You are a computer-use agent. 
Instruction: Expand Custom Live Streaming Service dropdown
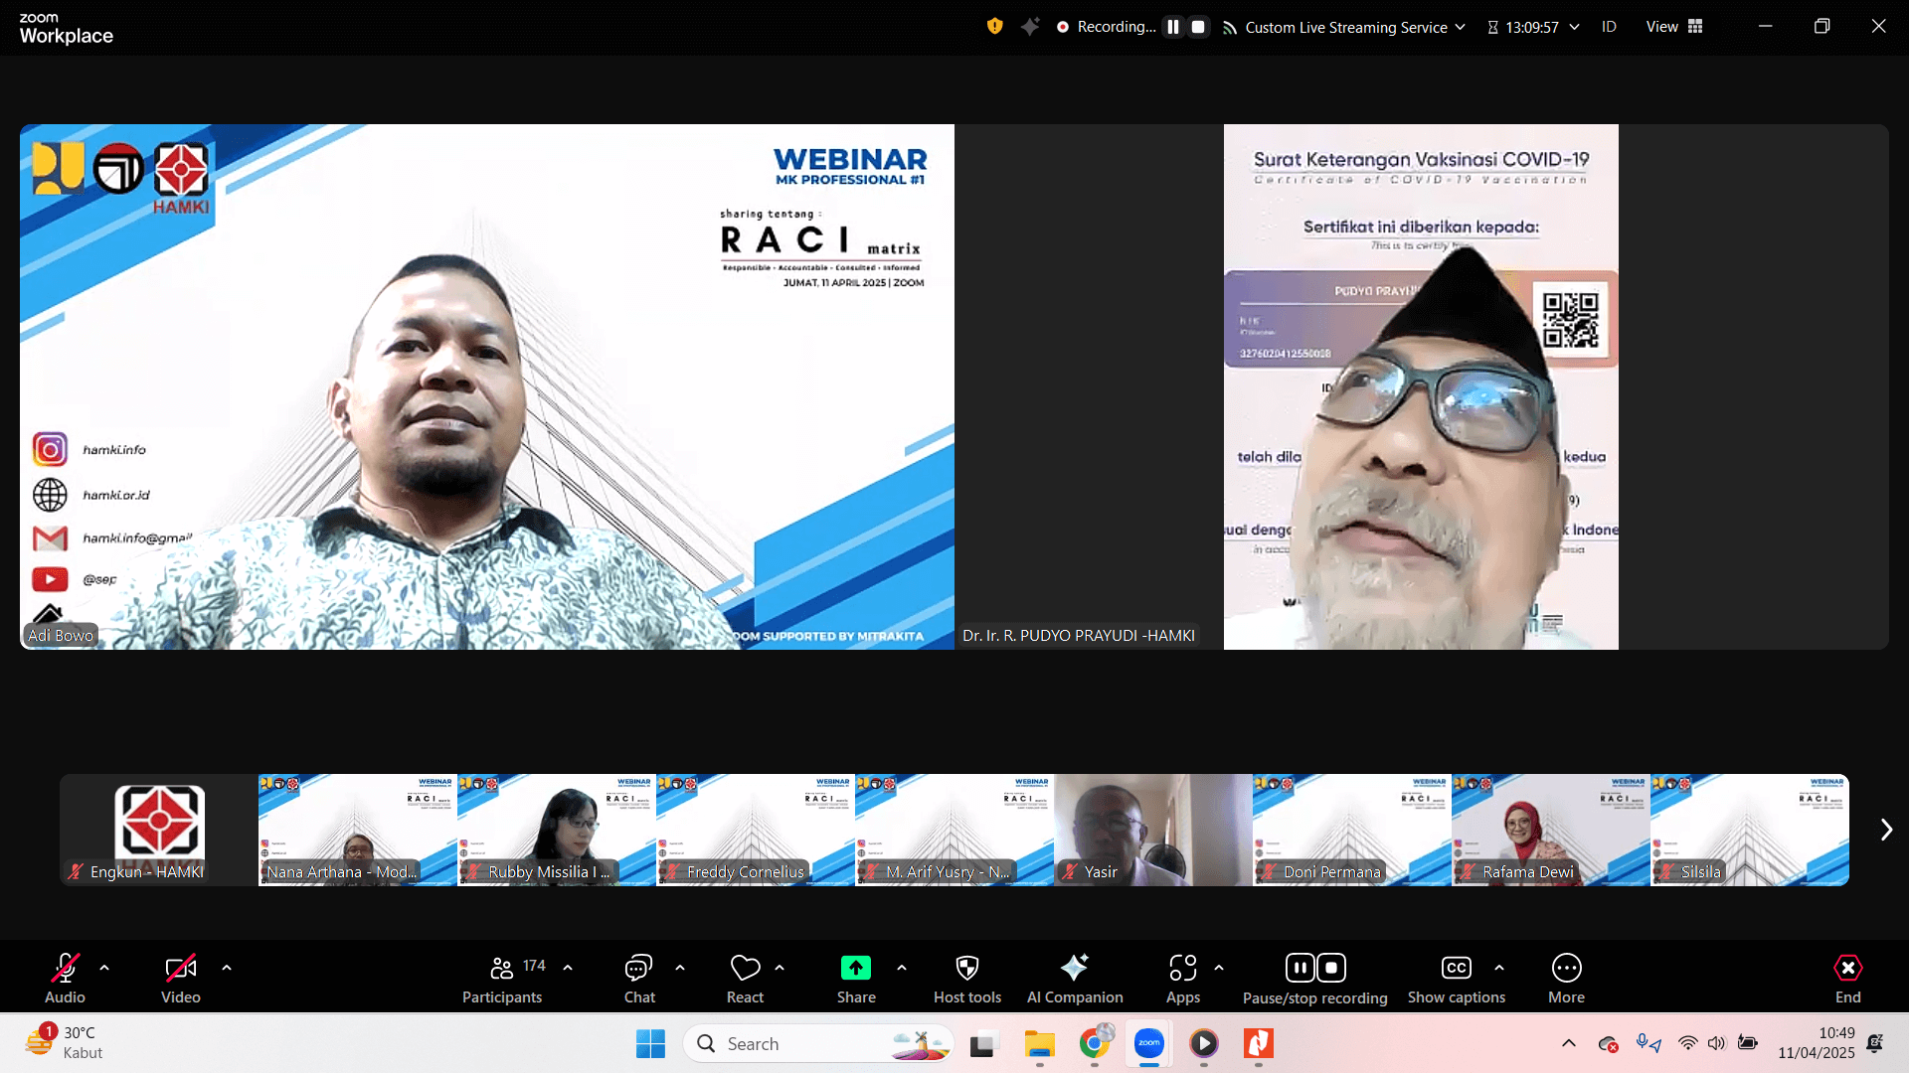pos(1460,27)
